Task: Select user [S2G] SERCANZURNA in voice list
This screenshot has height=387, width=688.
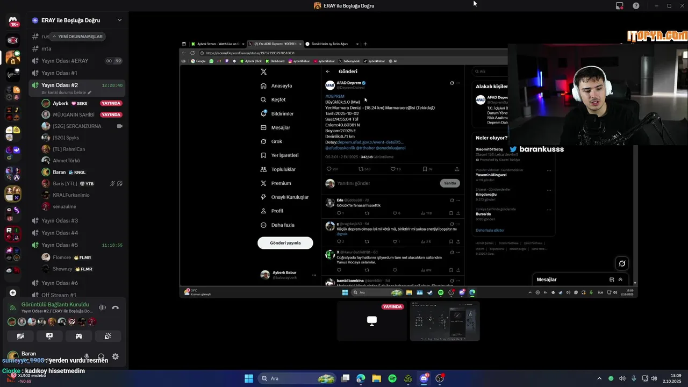Action: pyautogui.click(x=82, y=126)
